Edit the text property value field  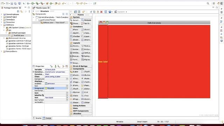coord(55,98)
